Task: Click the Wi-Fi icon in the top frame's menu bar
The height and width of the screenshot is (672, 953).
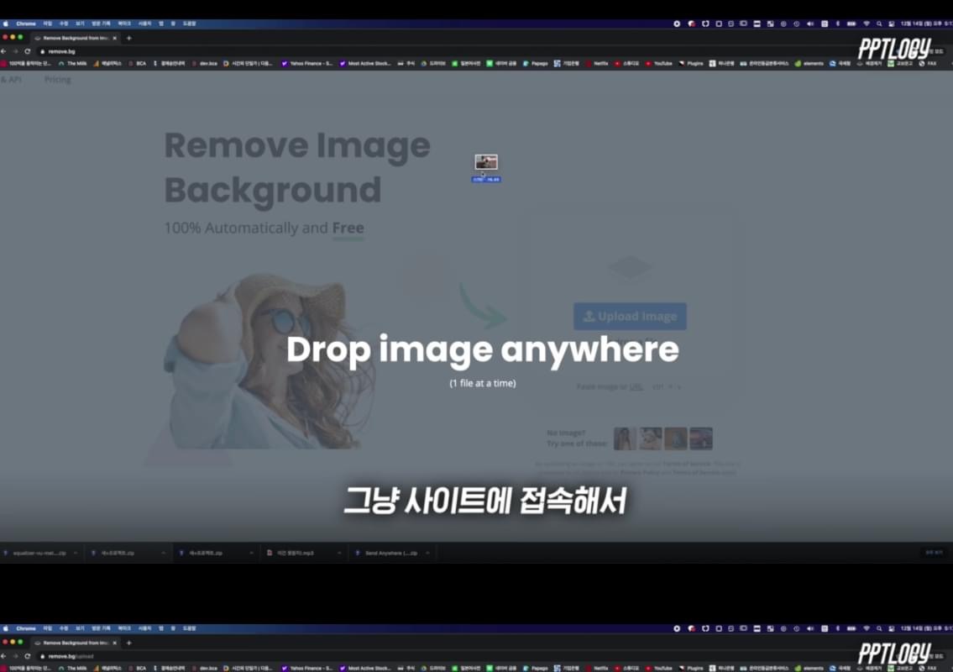Action: tap(866, 24)
